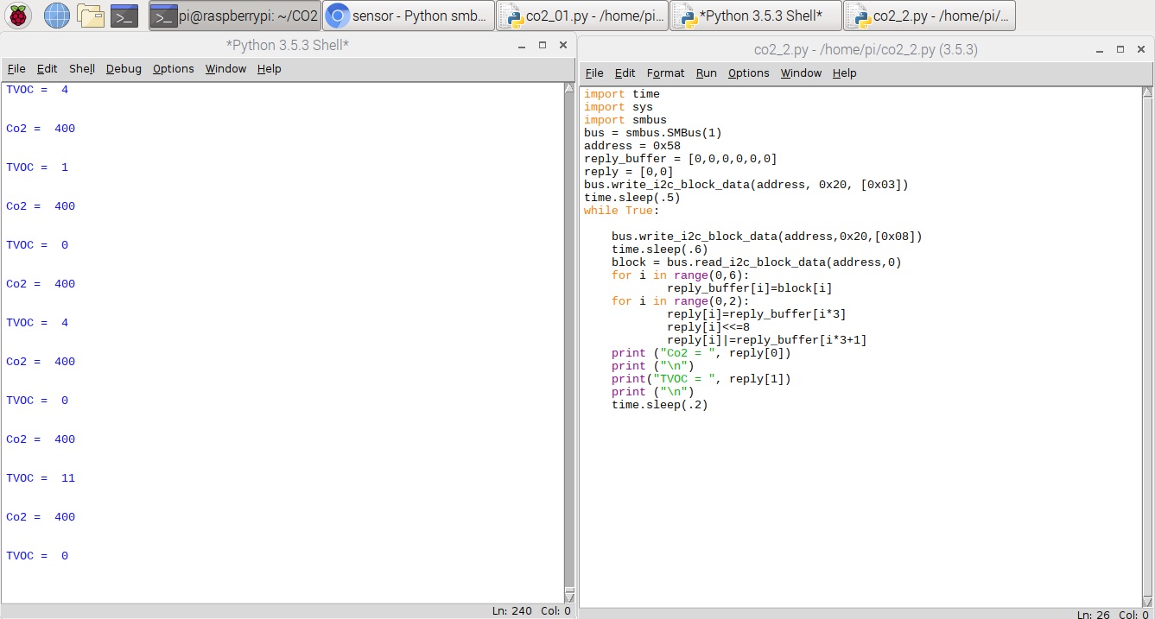Open the Raspberry Pi main menu
The image size is (1155, 619).
tap(20, 15)
